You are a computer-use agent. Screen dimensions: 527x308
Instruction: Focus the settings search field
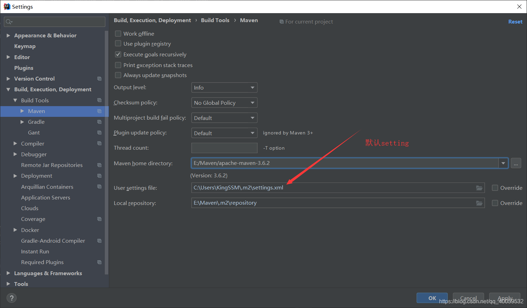click(x=55, y=22)
